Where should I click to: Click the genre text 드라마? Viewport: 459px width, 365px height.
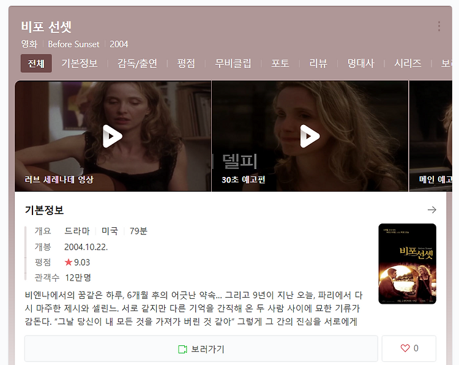[x=77, y=231]
